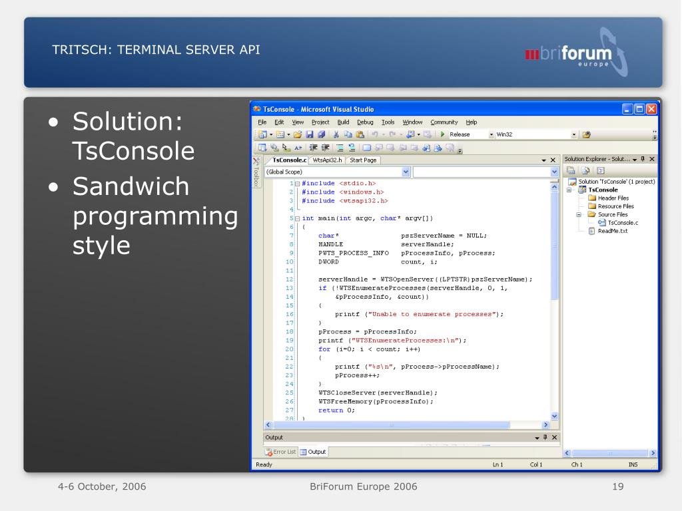Image resolution: width=682 pixels, height=511 pixels.
Task: Open the Debug menu
Action: tap(366, 122)
